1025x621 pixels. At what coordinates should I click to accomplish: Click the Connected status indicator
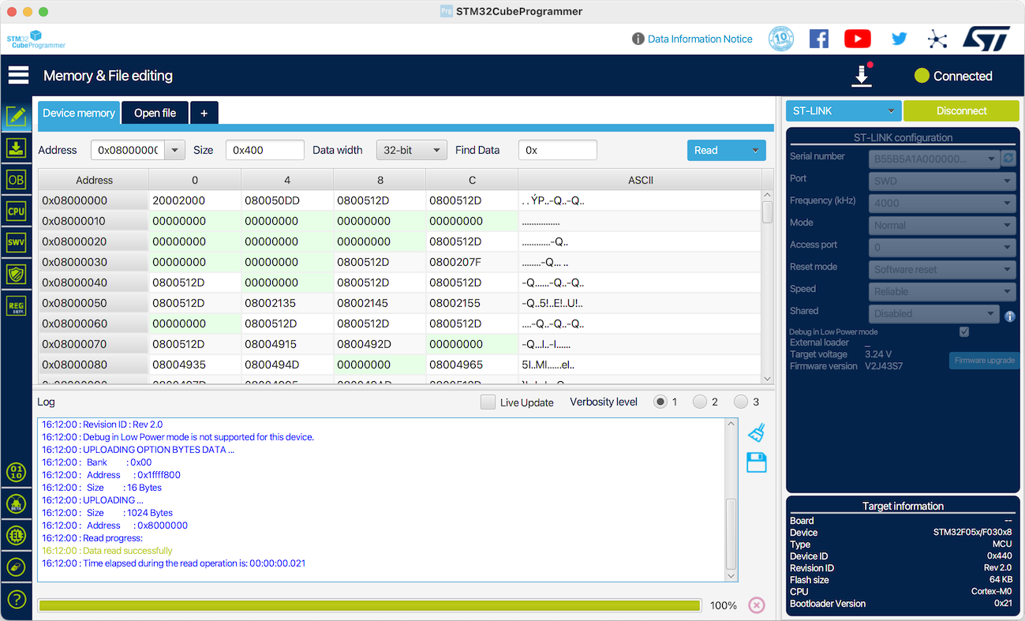(953, 76)
